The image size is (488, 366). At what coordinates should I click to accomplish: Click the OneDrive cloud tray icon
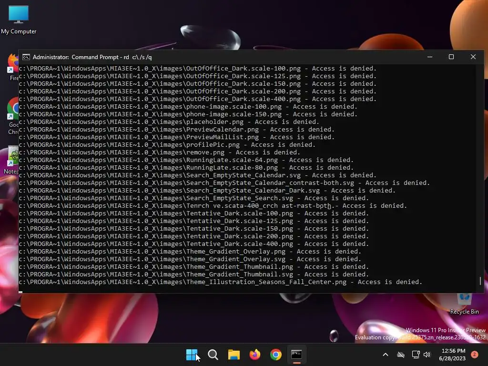401,355
